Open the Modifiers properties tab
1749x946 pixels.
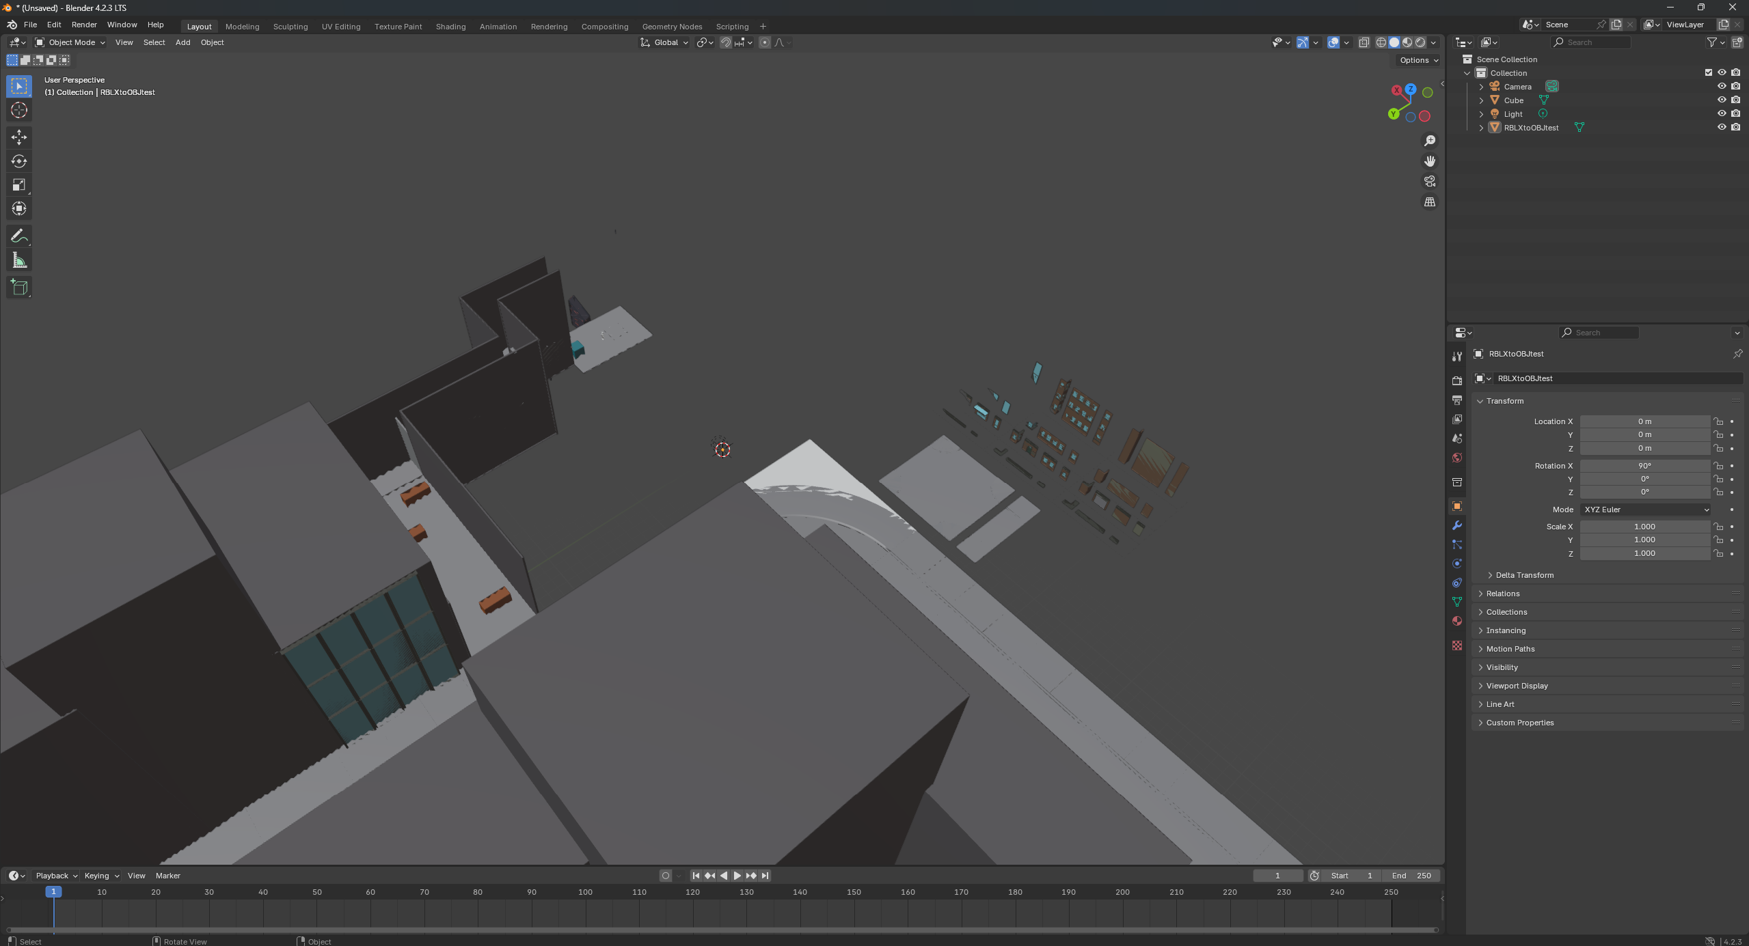pos(1457,525)
